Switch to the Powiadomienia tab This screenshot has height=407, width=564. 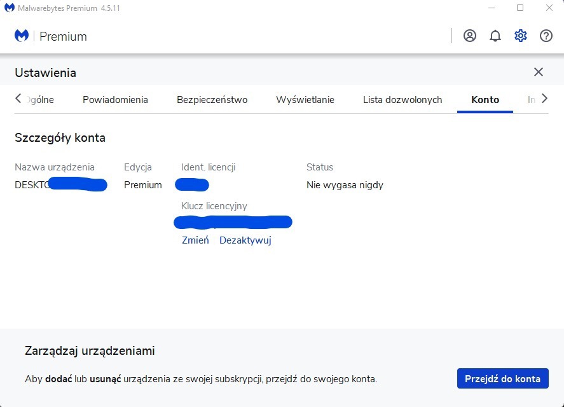(x=115, y=99)
